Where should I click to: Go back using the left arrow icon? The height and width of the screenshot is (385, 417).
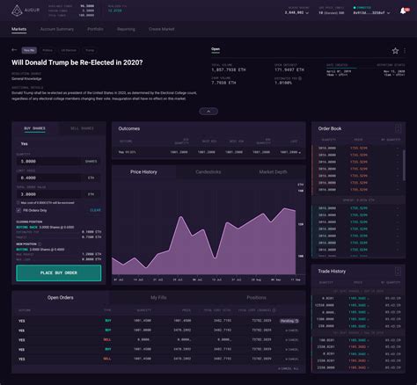point(14,50)
